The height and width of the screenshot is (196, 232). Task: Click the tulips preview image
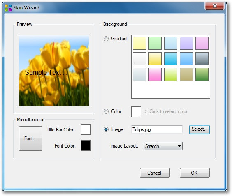(x=54, y=71)
